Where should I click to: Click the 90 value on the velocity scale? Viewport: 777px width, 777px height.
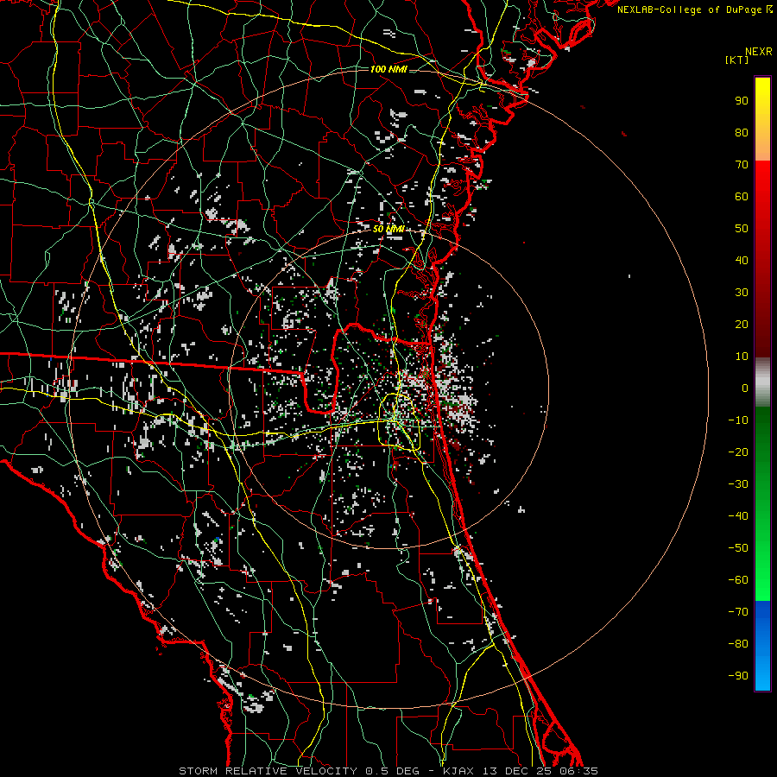742,101
